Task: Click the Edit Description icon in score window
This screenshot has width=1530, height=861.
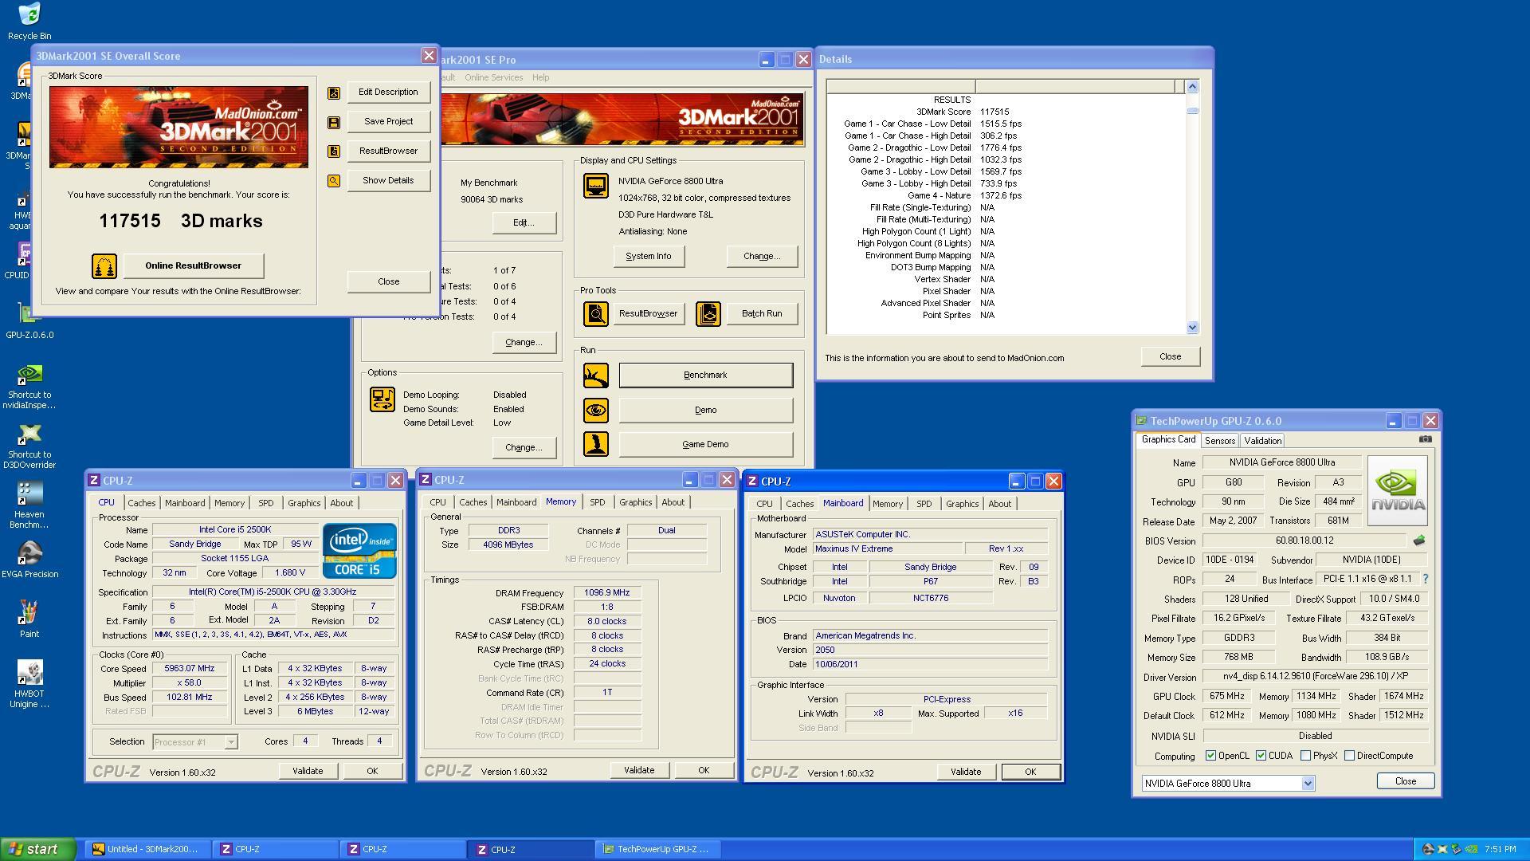Action: (334, 92)
